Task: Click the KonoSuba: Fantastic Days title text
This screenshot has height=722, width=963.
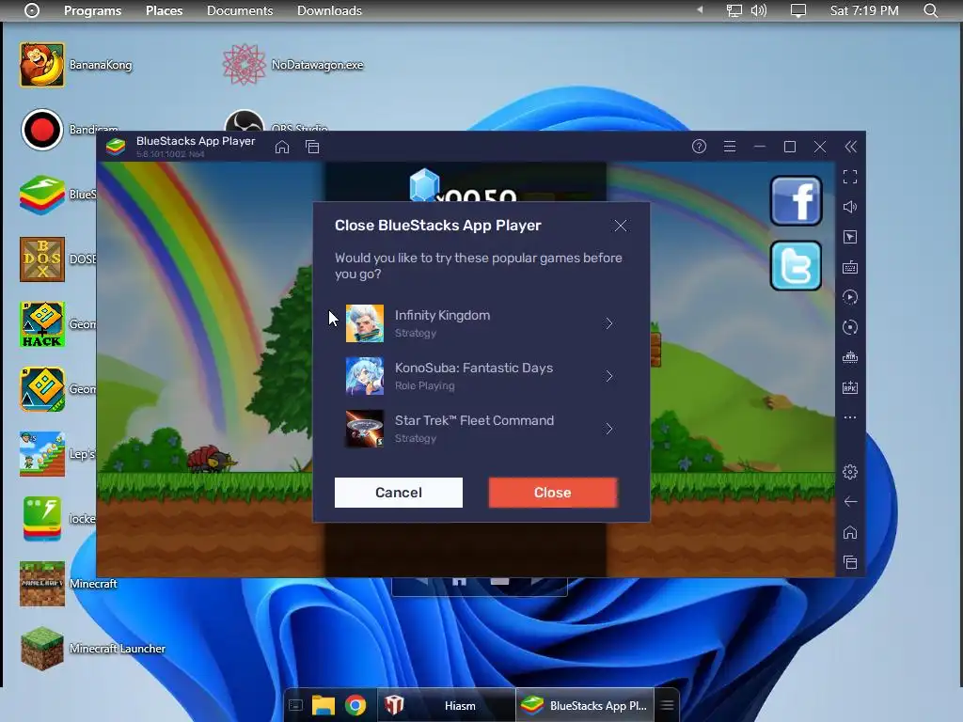Action: pos(474,368)
